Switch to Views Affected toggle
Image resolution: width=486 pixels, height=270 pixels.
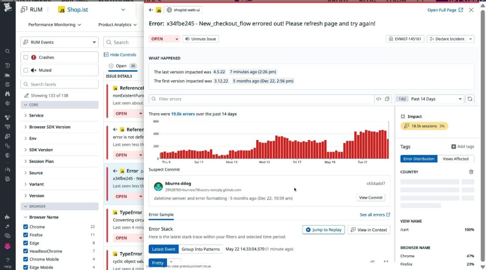tap(455, 158)
